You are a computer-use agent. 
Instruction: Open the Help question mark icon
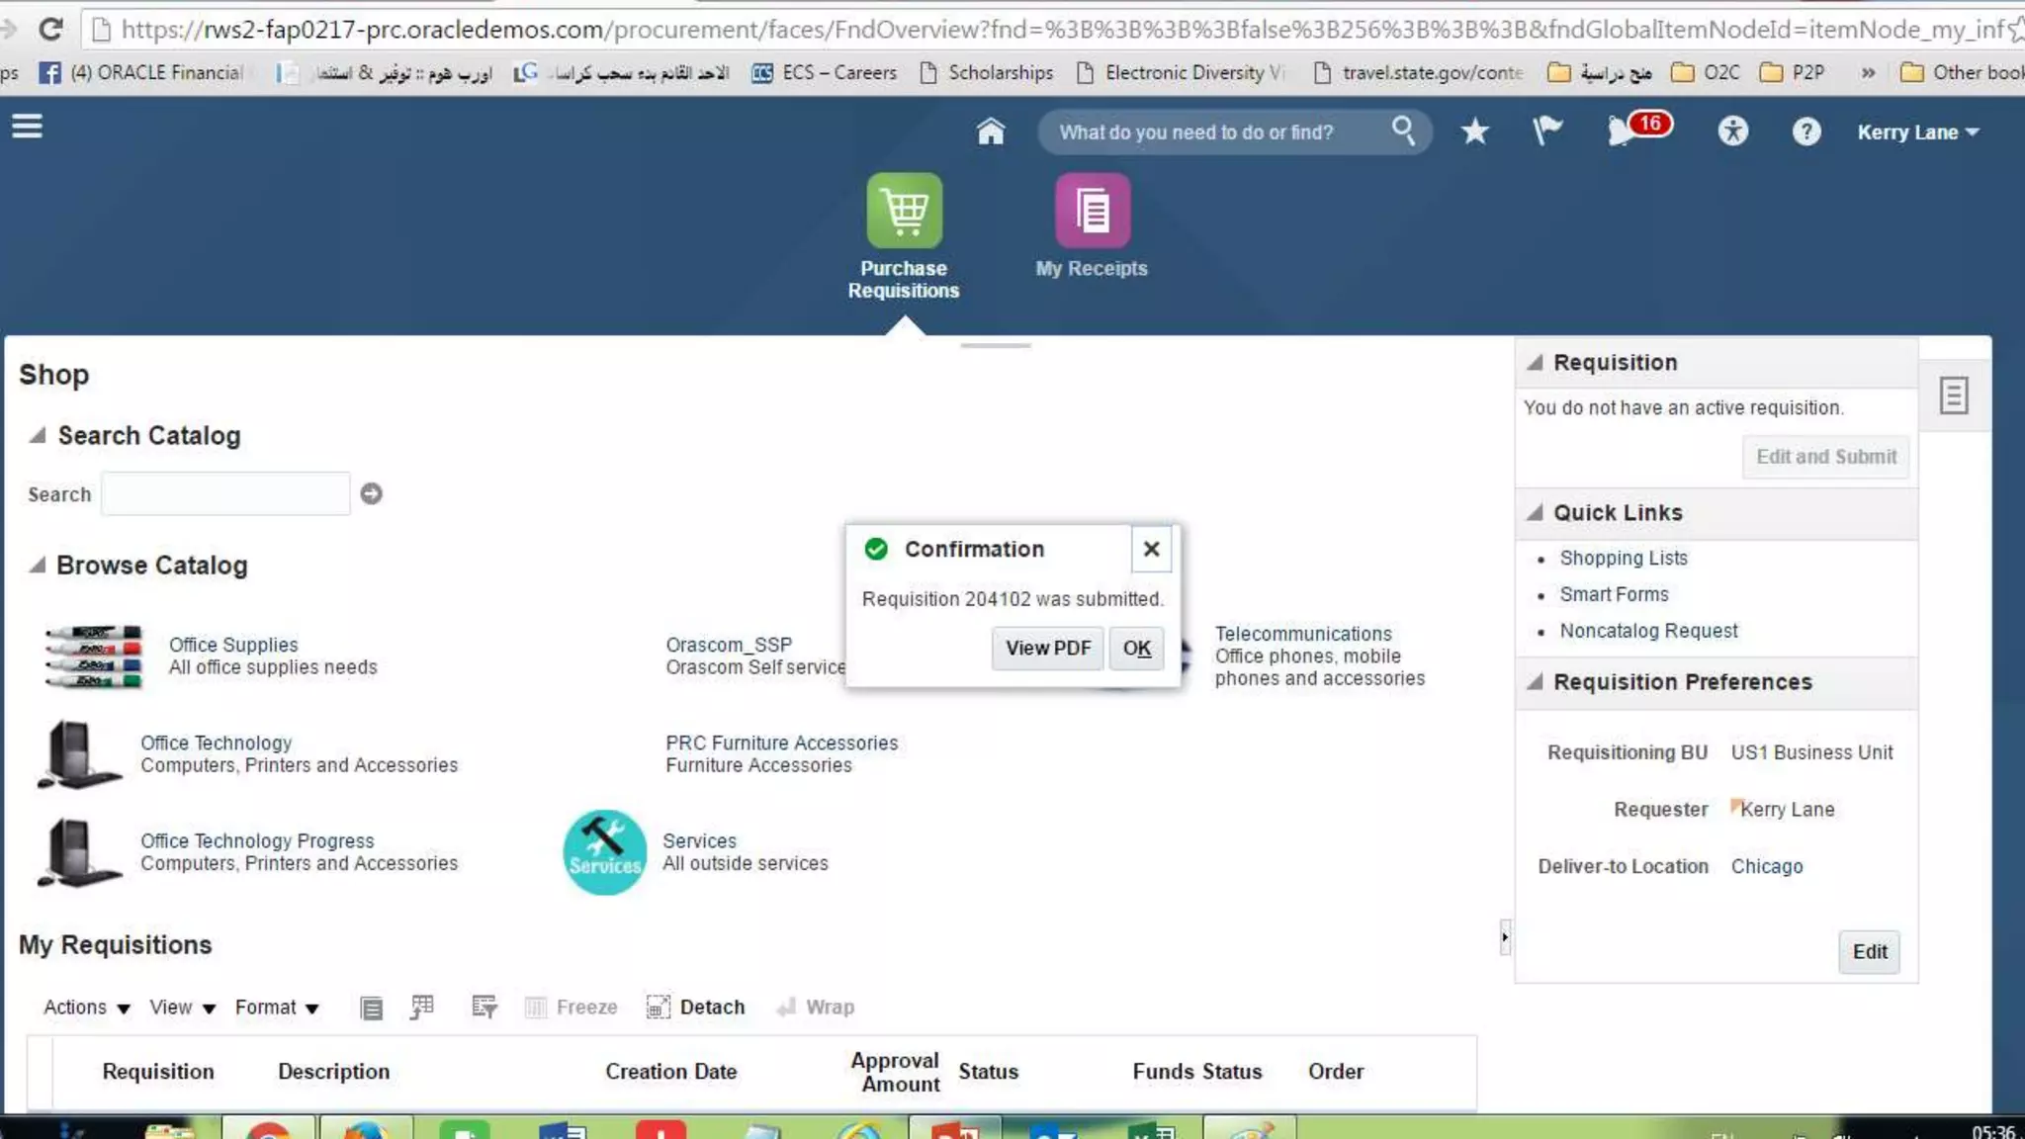point(1805,131)
